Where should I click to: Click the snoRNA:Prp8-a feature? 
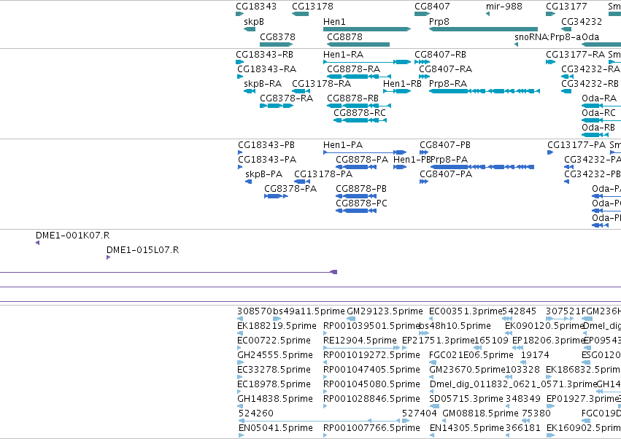516,44
